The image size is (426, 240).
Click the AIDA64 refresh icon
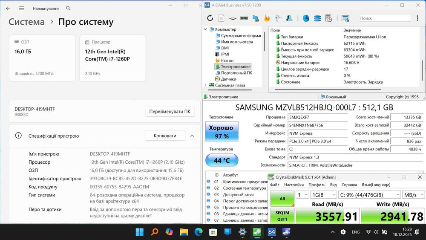[210, 18]
